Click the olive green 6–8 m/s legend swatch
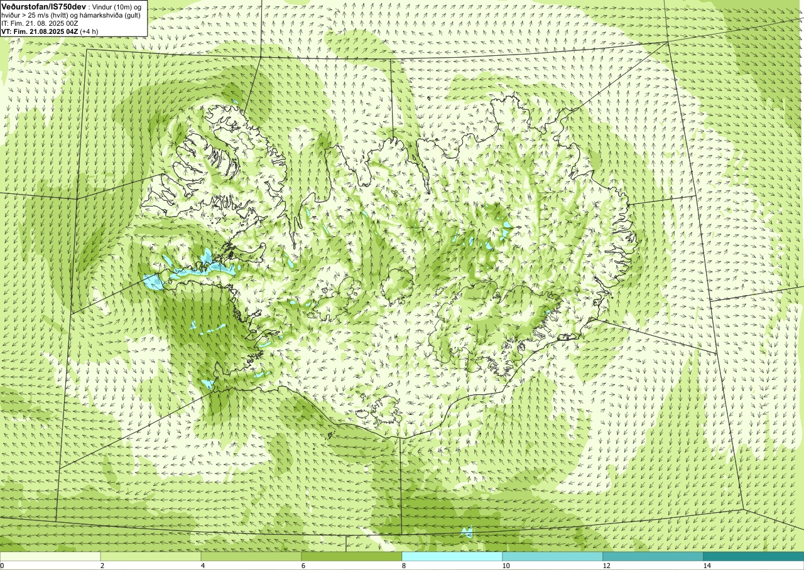The height and width of the screenshot is (570, 804). tap(352, 556)
